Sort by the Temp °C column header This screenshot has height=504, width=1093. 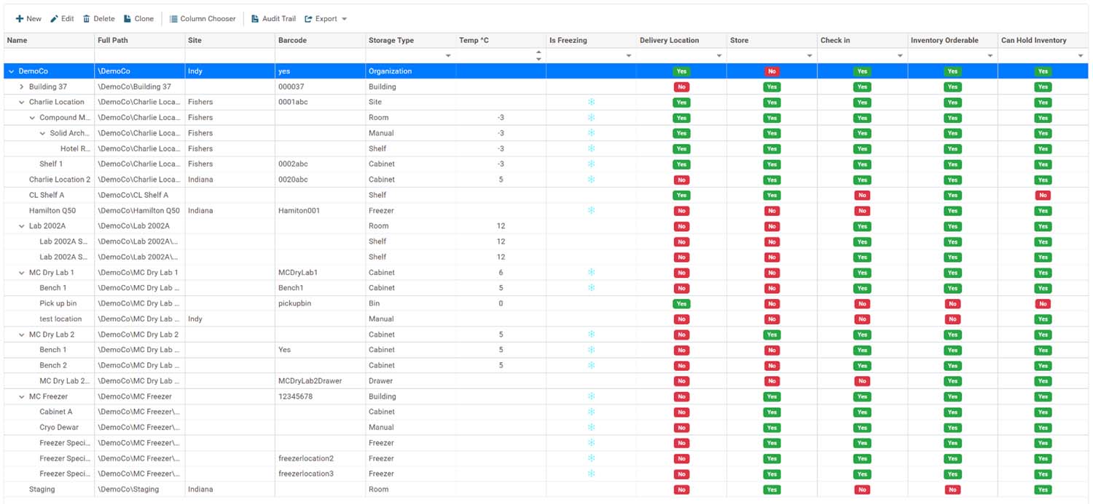click(x=474, y=40)
